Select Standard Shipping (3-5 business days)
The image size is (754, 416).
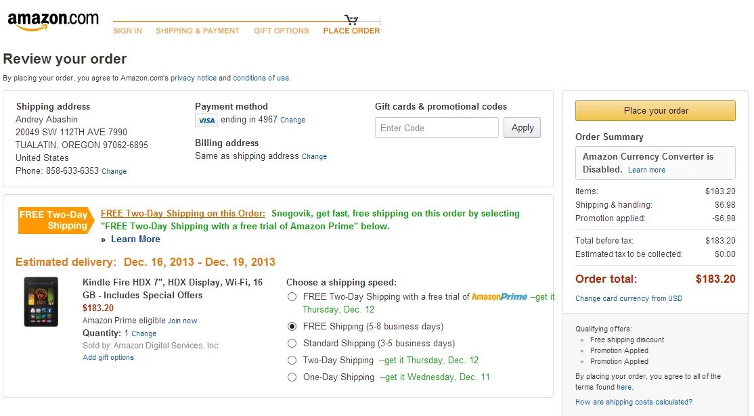point(292,344)
